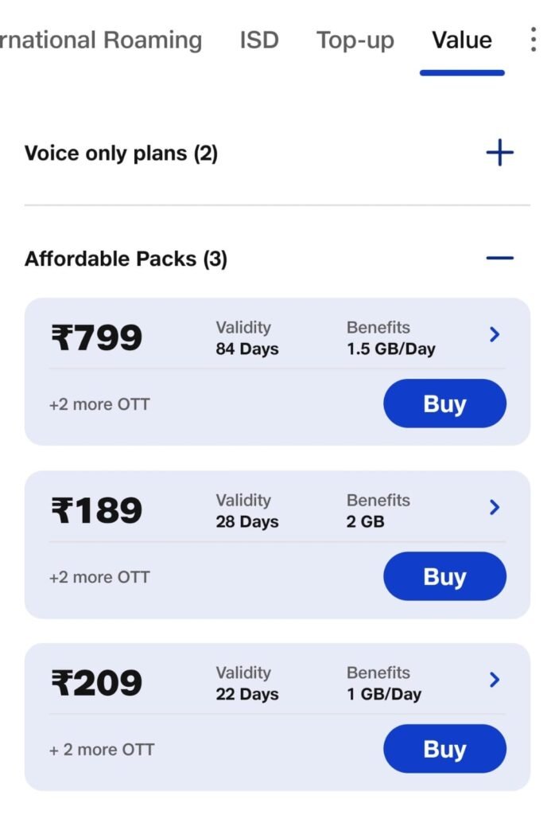
Task: Buy the ₹189 pack
Action: click(444, 576)
